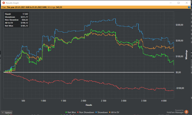This screenshot has height=115, width=192.
Task: Click the Hold'em Manager 2 logo
Action: coord(186,112)
